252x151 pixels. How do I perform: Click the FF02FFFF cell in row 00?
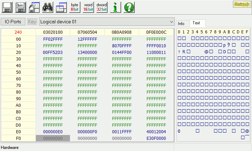point(53,39)
